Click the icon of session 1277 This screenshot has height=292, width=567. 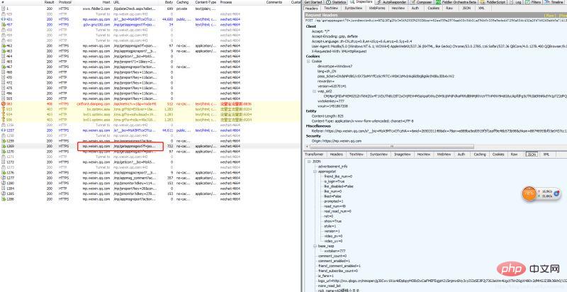(4, 178)
